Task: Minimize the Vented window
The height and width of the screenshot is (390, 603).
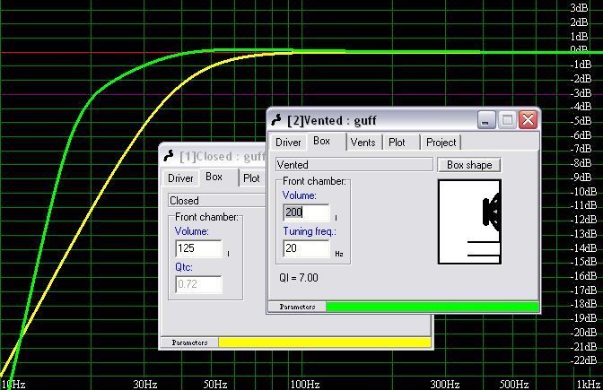Action: click(486, 120)
